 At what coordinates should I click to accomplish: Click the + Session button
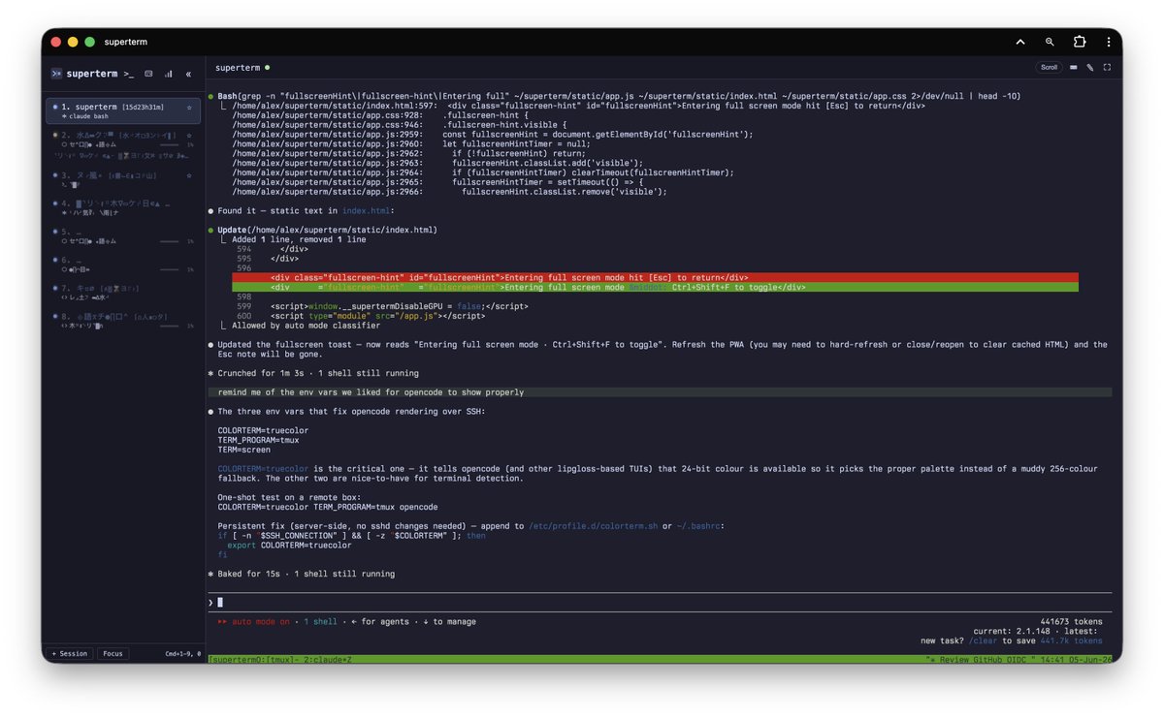click(x=71, y=653)
